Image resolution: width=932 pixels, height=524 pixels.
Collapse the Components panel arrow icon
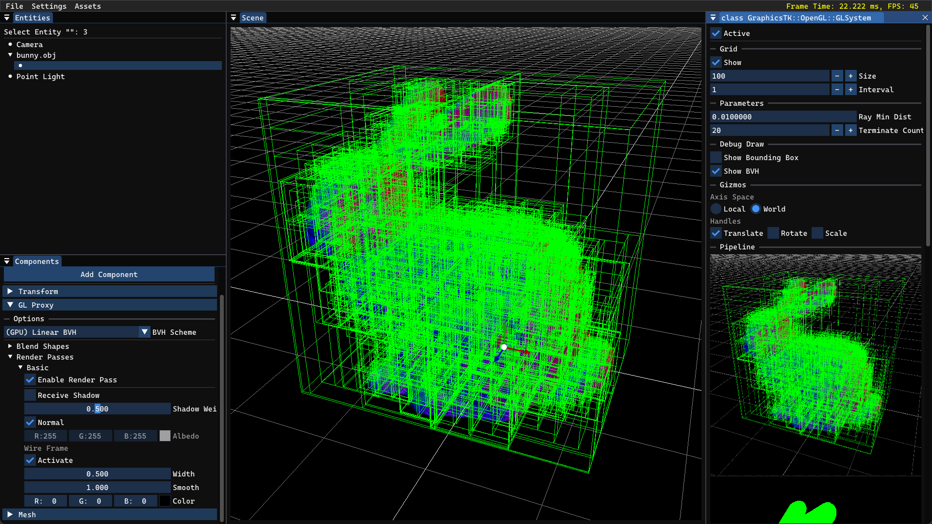click(x=7, y=261)
